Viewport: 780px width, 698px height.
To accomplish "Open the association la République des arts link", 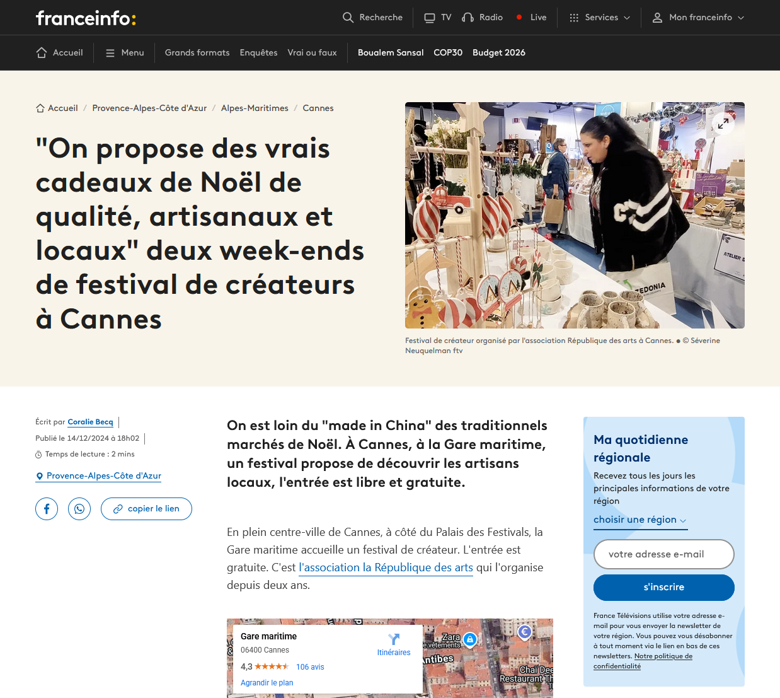I will (386, 567).
